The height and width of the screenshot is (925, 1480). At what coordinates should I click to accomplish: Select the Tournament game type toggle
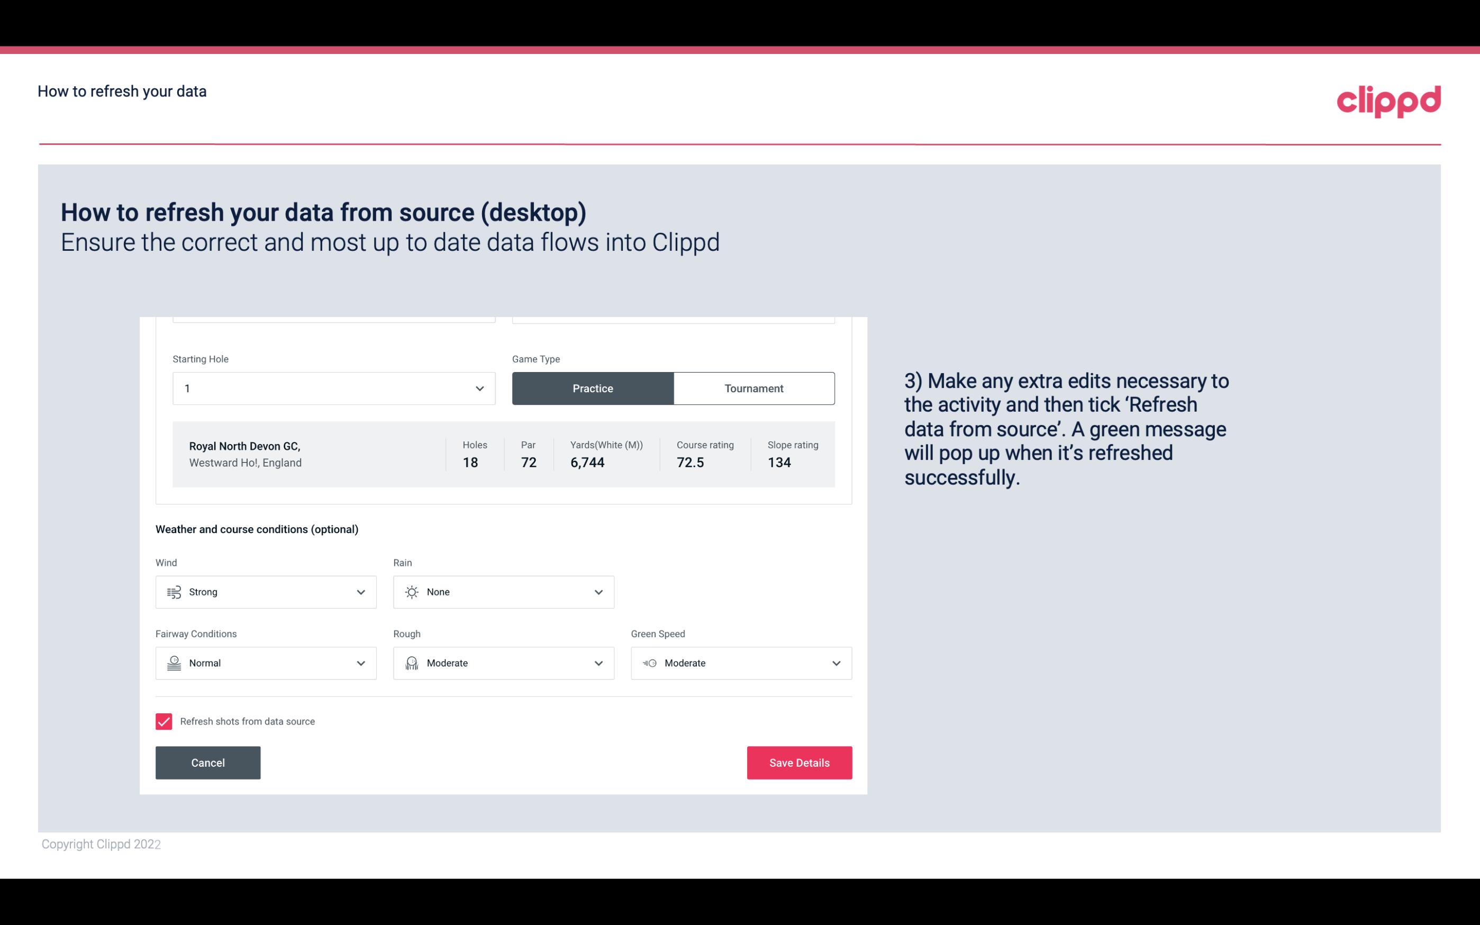753,388
